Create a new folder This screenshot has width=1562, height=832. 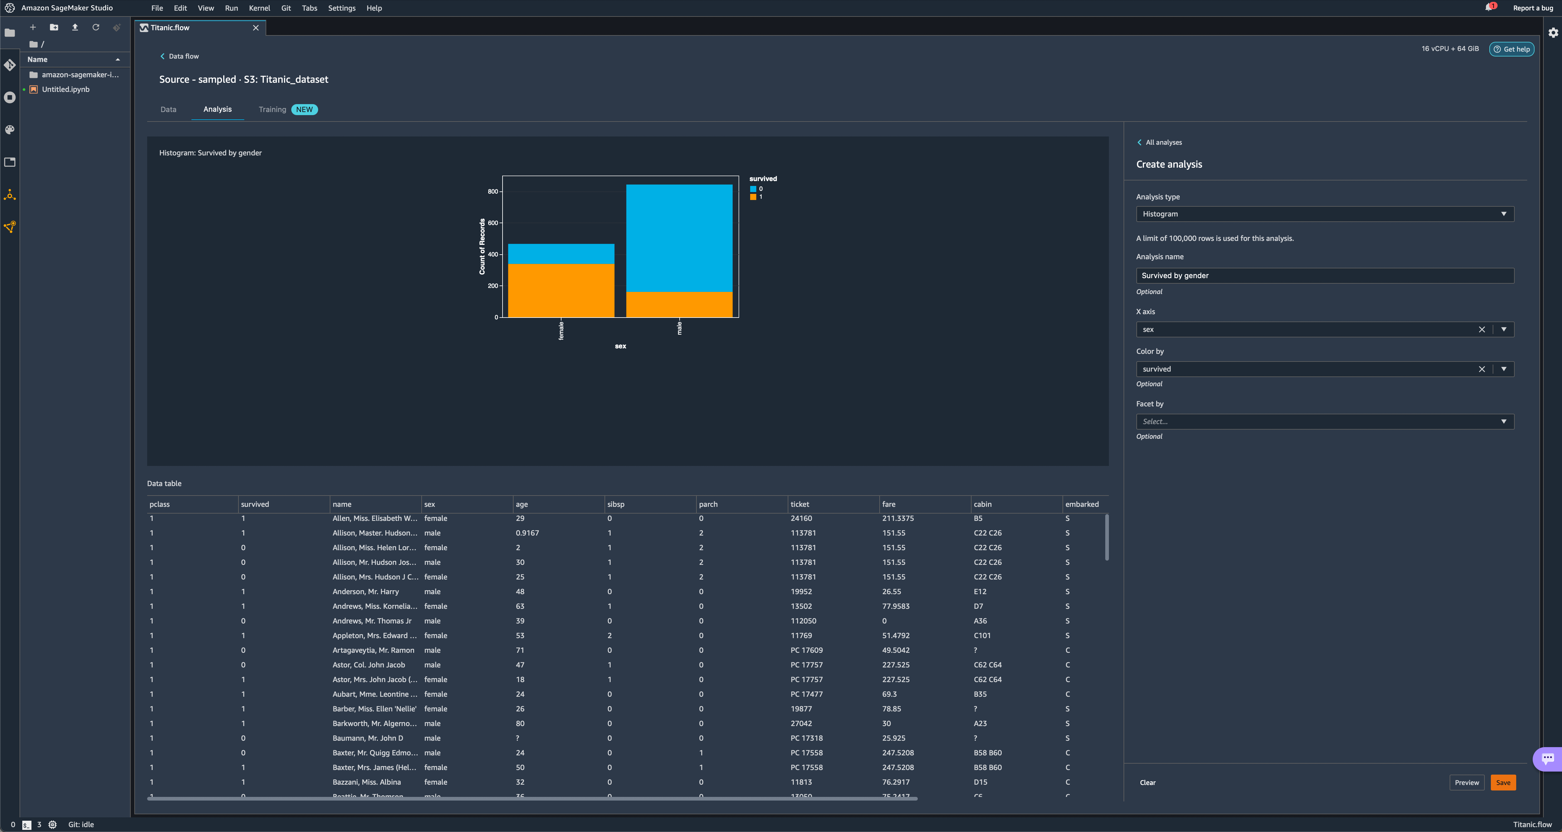54,27
